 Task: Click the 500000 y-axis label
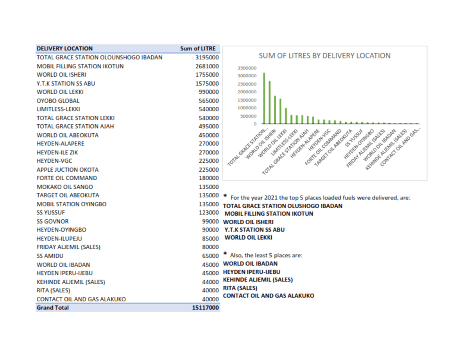coord(248,116)
